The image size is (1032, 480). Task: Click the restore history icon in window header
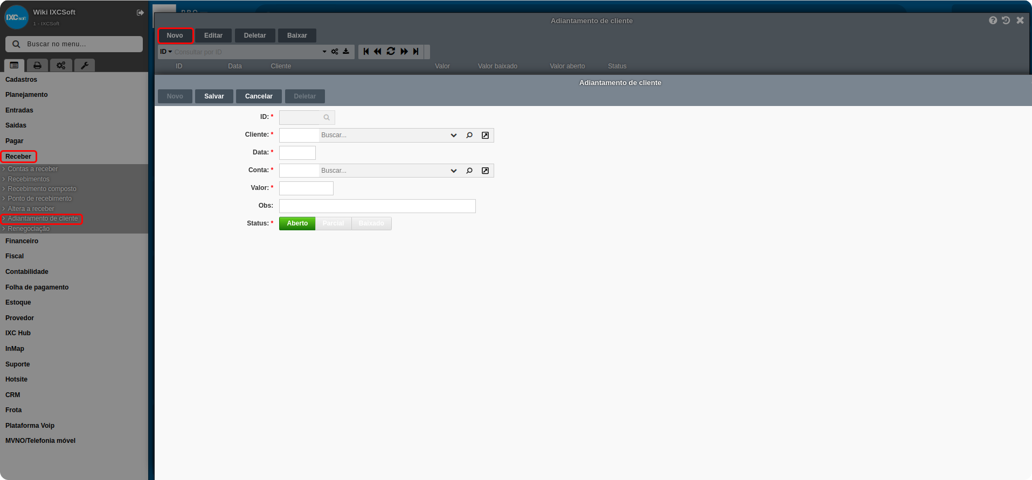point(1006,20)
